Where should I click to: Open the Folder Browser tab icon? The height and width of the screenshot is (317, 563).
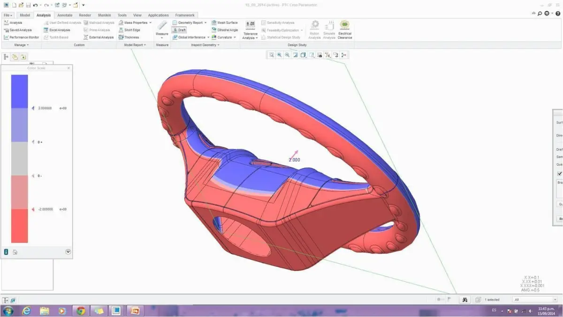(15, 57)
